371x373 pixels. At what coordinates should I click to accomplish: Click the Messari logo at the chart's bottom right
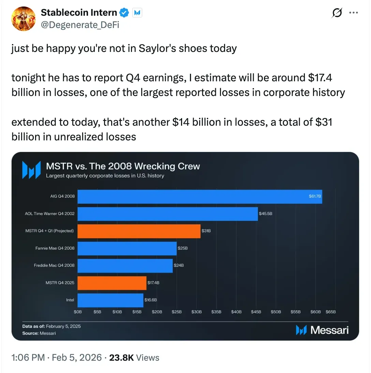[x=322, y=330]
